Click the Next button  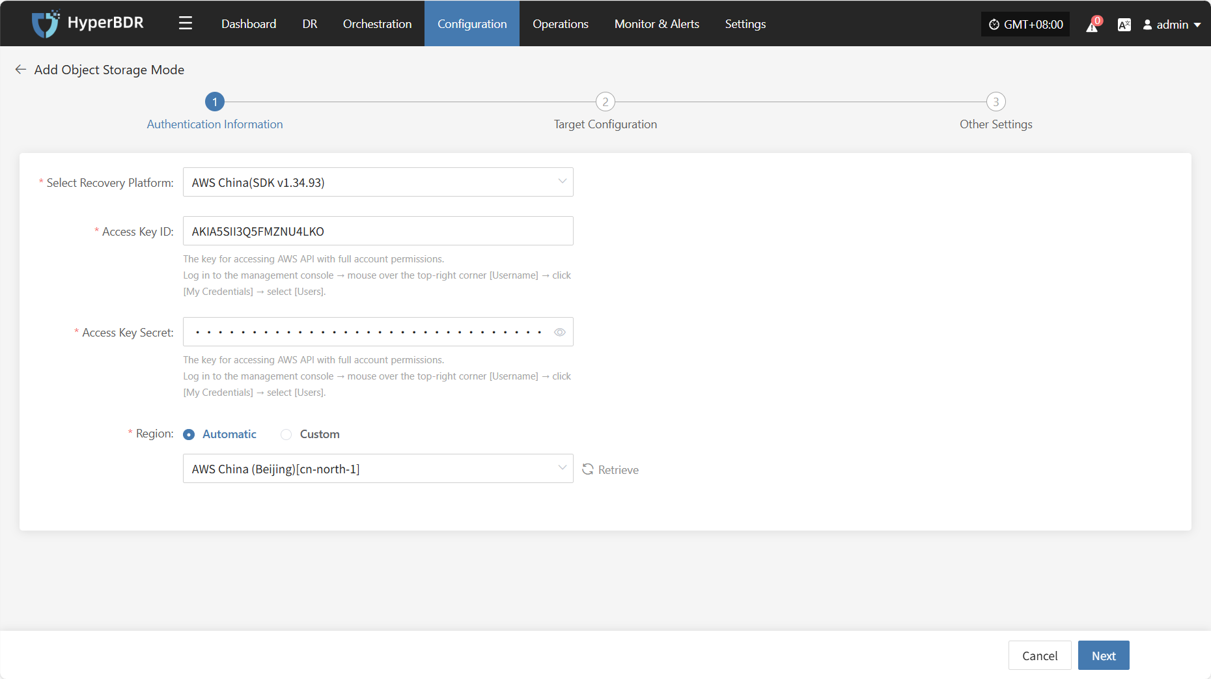(x=1104, y=656)
